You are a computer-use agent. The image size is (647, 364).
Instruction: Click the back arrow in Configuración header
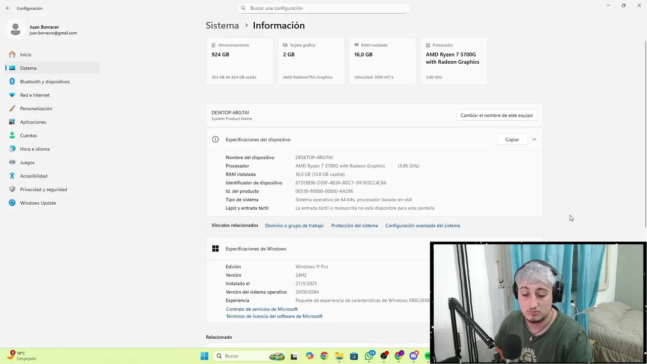tap(8, 8)
